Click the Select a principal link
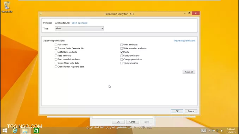Viewport: 239px width, 134px height. tap(80, 23)
